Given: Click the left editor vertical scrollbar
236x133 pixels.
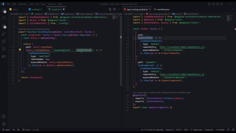Looking at the screenshot, I should click(121, 51).
